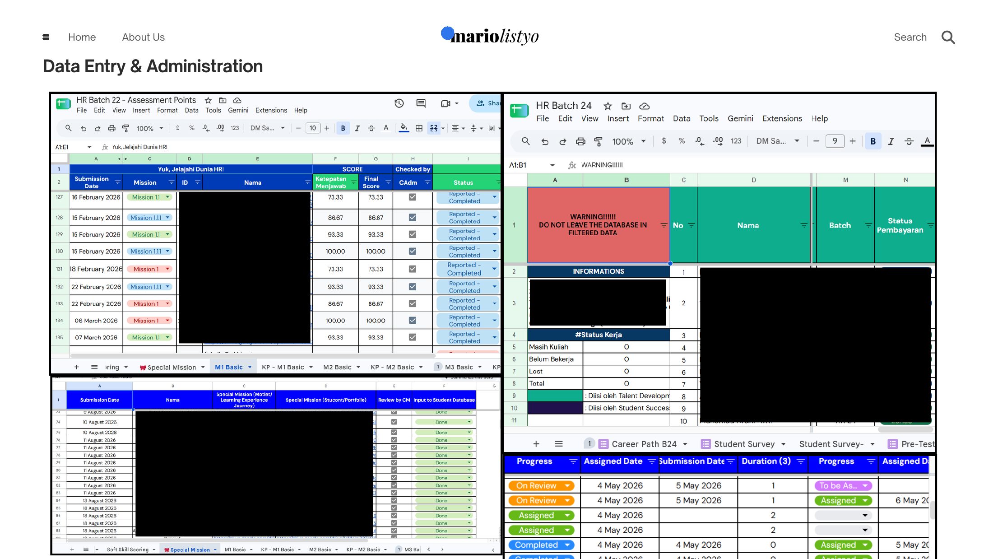Viewport: 993px width, 559px height.
Task: Star the HR Batch 22 spreadsheet
Action: (x=208, y=100)
